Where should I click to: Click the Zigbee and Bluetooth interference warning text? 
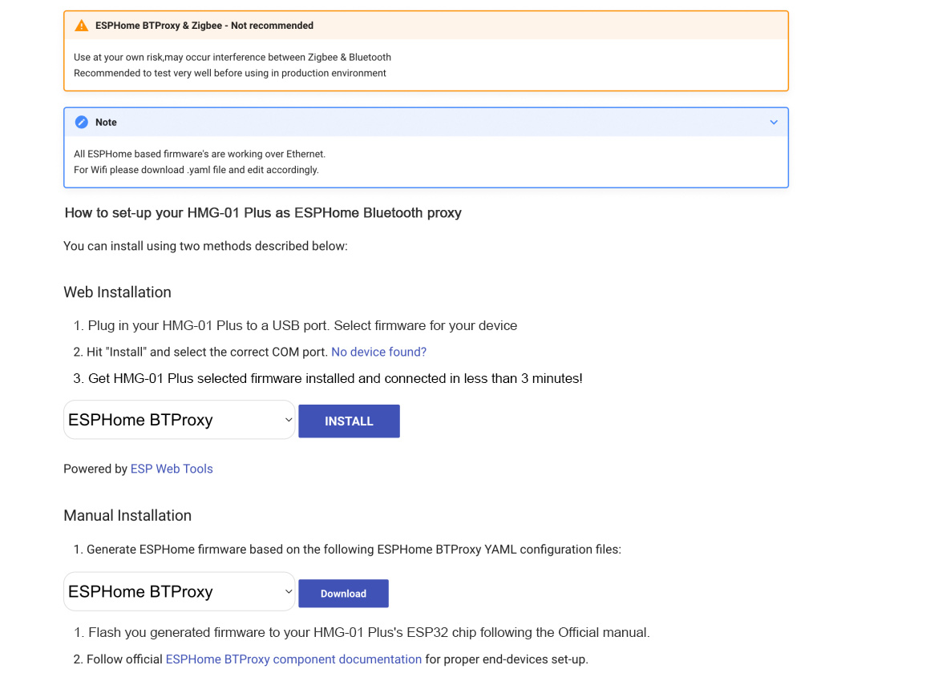point(233,58)
